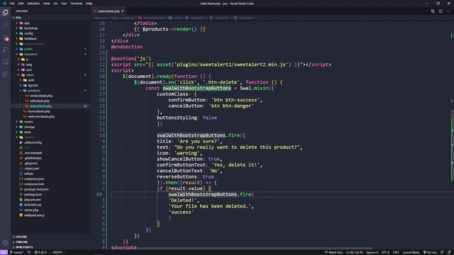This screenshot has height=255, width=454.
Task: Open the File menu
Action: [12, 4]
